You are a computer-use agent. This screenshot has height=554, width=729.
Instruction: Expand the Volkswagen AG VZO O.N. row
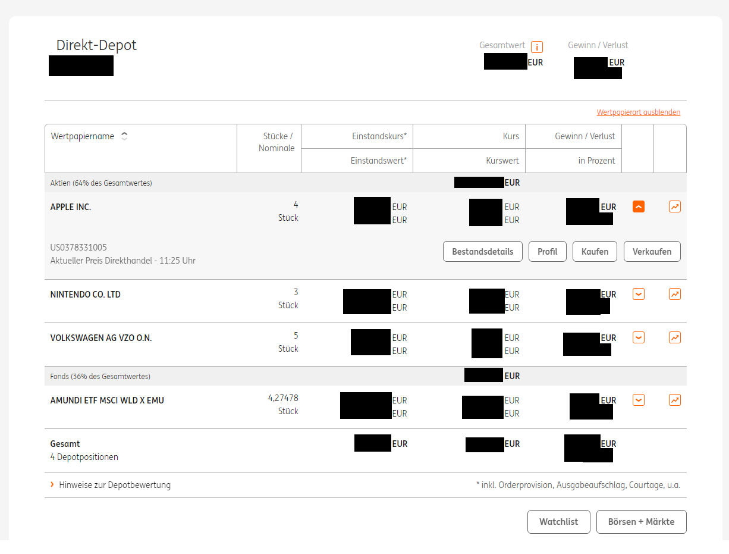tap(639, 337)
